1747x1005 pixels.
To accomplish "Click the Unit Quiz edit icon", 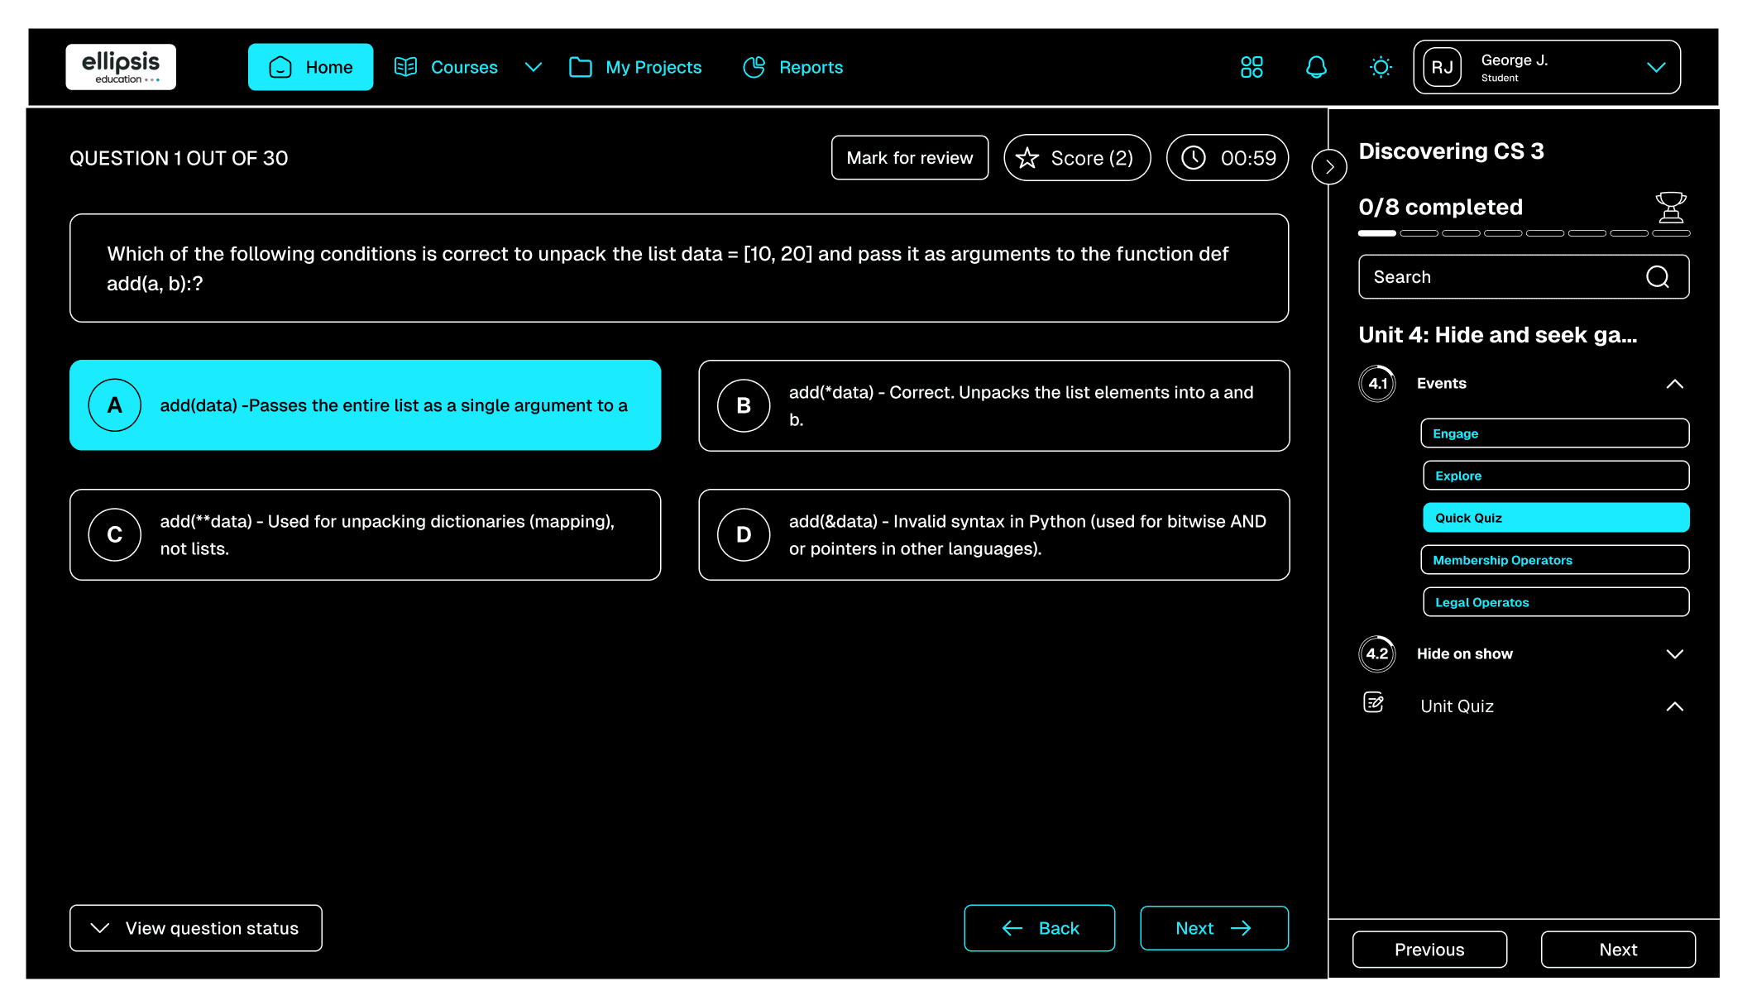I will [x=1373, y=703].
